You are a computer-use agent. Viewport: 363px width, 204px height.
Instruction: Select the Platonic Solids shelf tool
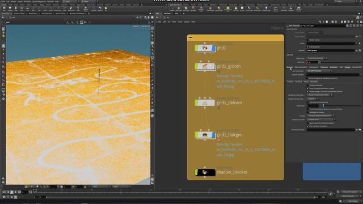tap(86, 8)
